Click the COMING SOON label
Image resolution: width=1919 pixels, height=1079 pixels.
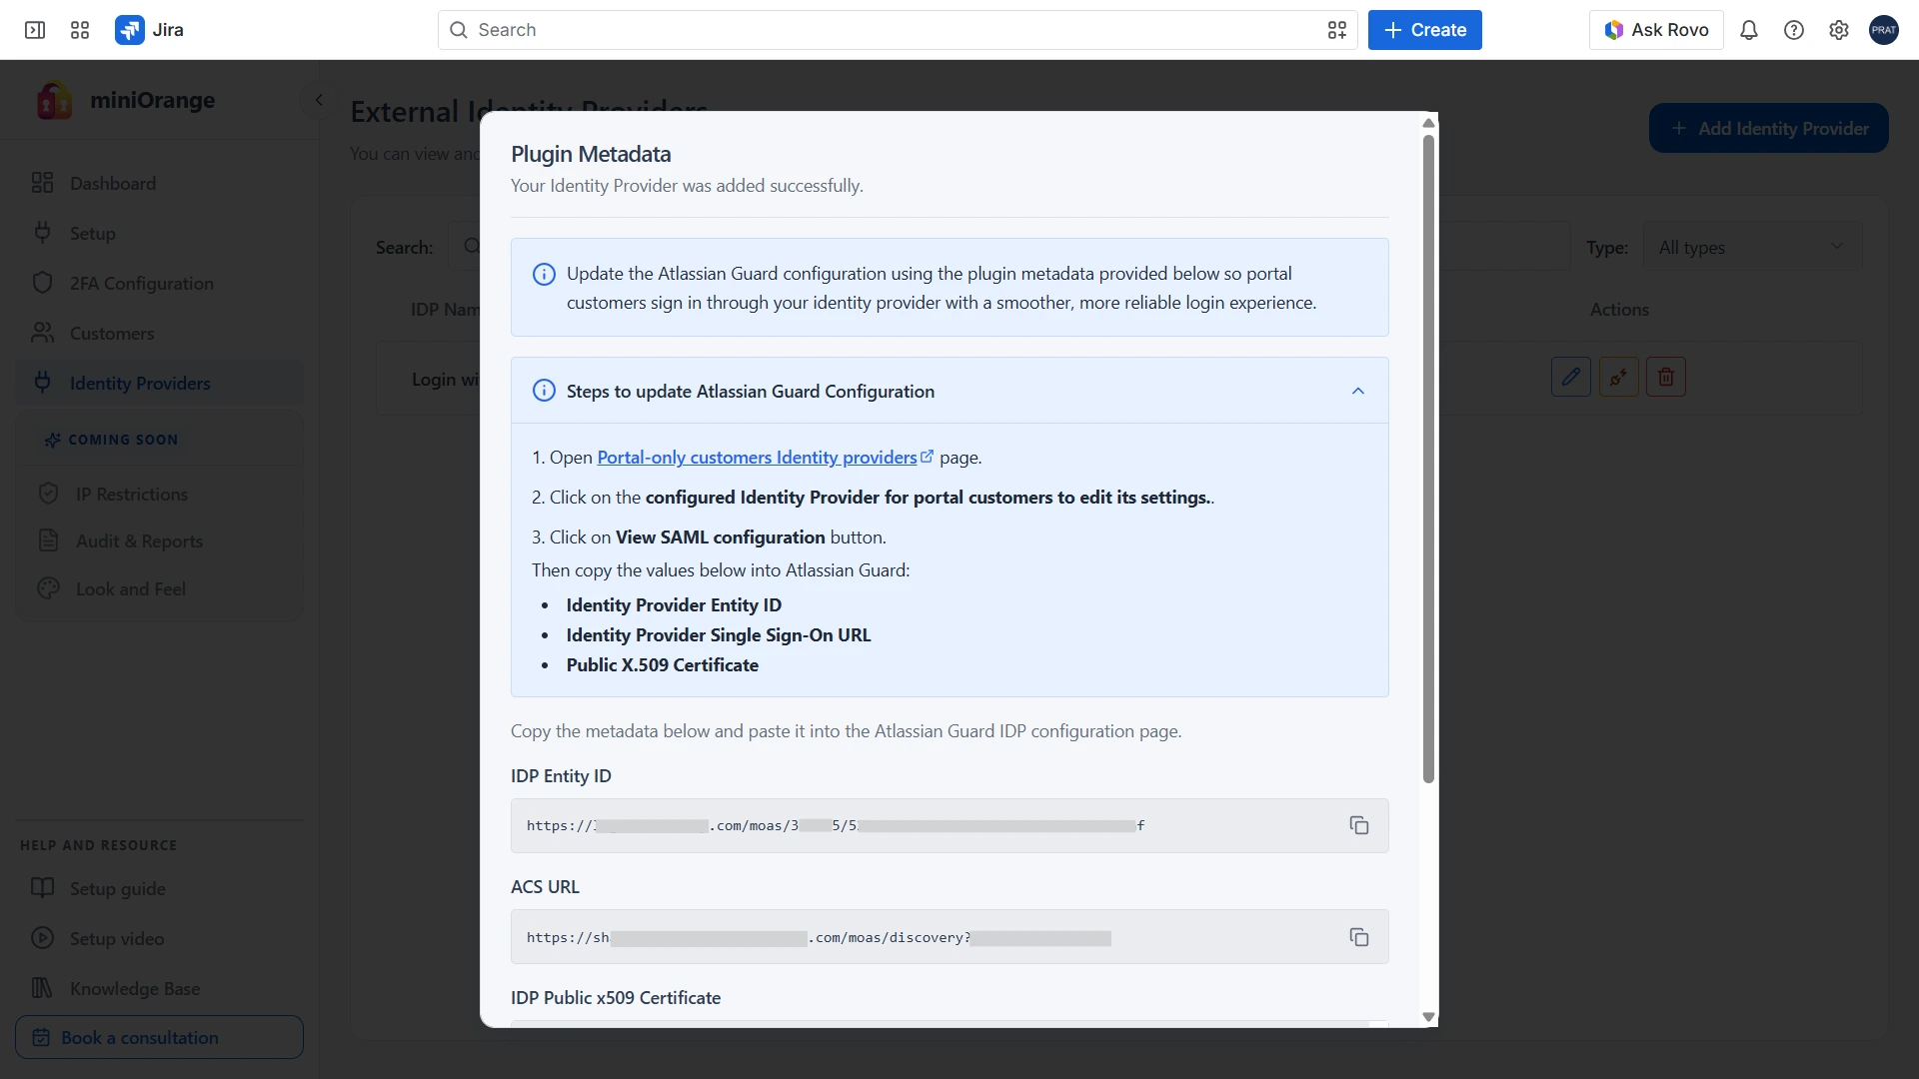point(123,440)
